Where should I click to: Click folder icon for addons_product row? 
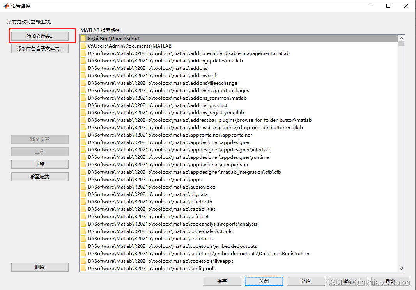pyautogui.click(x=83, y=105)
